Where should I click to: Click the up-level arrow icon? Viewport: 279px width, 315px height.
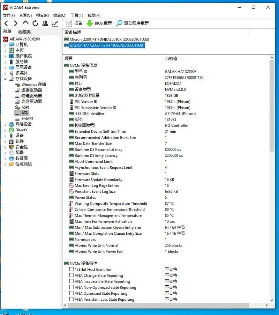[25, 23]
